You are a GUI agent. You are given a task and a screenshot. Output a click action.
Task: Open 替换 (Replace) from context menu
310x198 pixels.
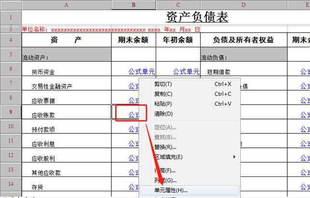tap(165, 147)
